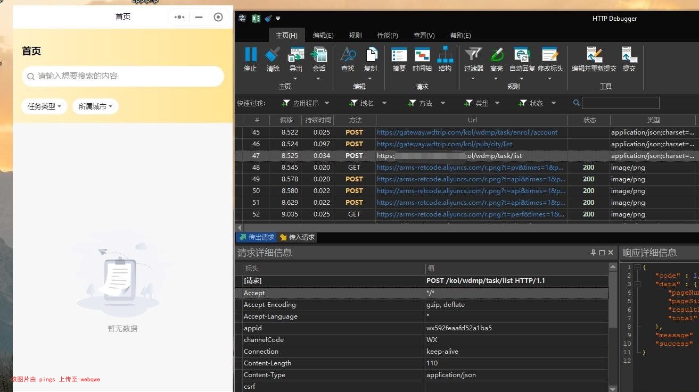Click the 提交 (submit) icon
Screen dimensions: 699x392
629,54
